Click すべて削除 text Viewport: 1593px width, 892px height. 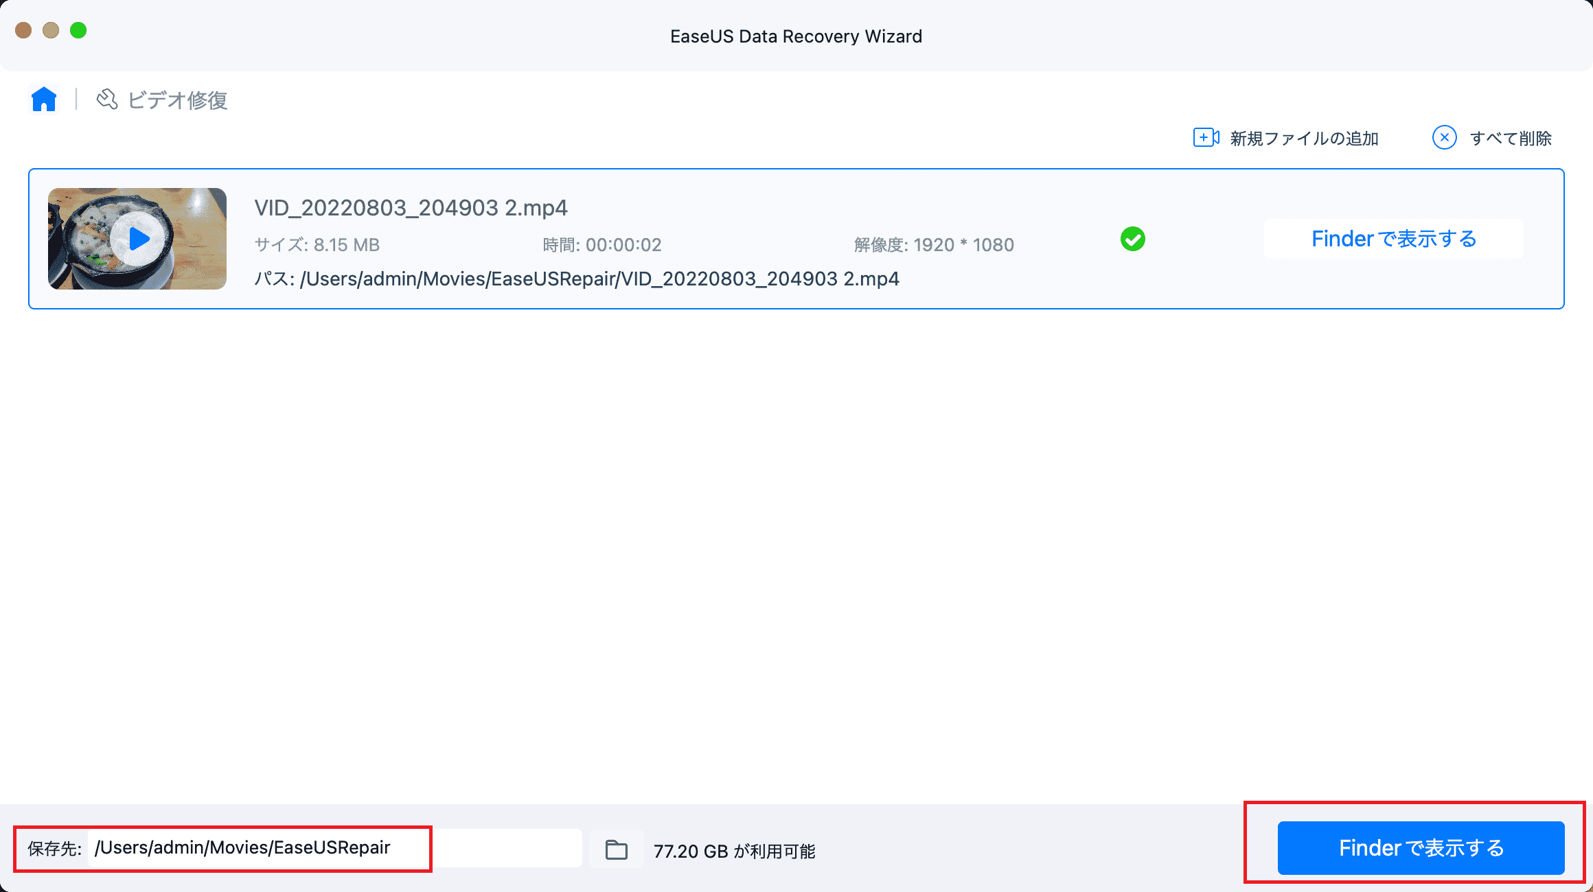pos(1511,139)
